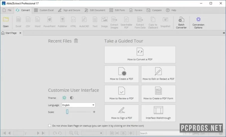Click the Image conversion icon
The height and width of the screenshot is (137, 226).
[104, 19]
